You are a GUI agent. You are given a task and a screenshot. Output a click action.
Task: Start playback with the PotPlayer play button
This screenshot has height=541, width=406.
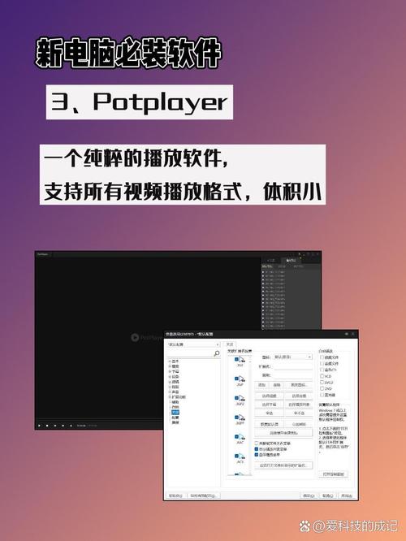point(39,426)
